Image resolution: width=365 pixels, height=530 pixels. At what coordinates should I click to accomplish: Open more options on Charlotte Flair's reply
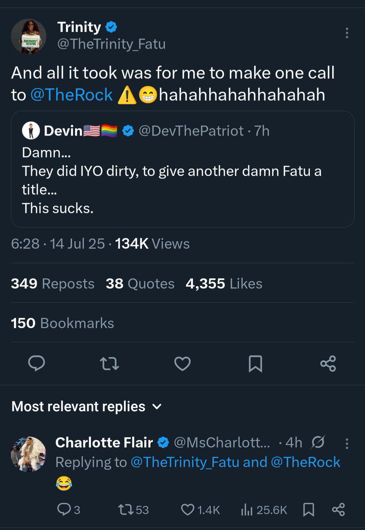click(347, 443)
